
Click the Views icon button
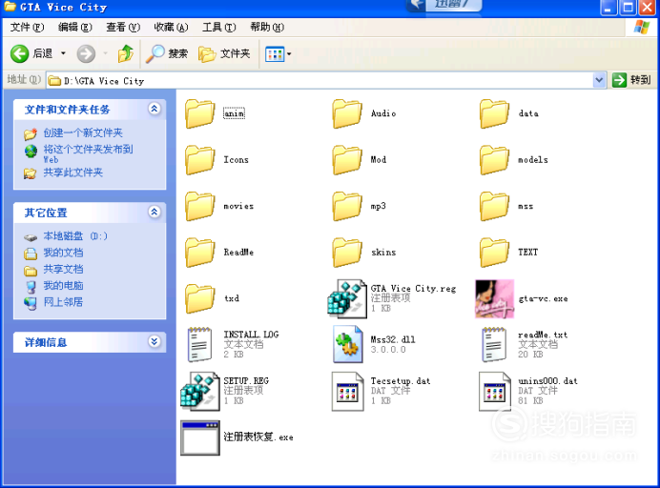pyautogui.click(x=275, y=54)
